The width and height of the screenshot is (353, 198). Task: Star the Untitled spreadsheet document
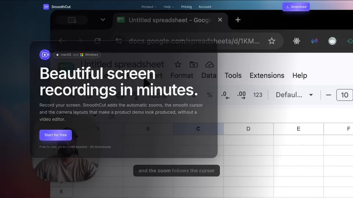pyautogui.click(x=178, y=65)
